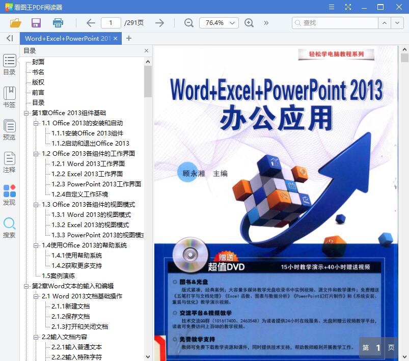409x361 pixels.
Task: Find next search result arrow
Action: coord(397,23)
